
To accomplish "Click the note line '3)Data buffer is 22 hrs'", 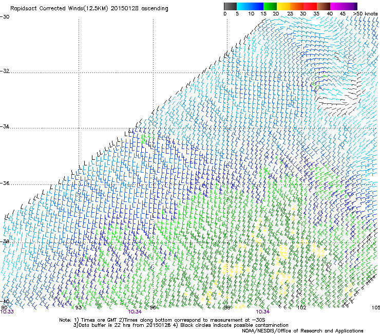I will tap(181, 325).
